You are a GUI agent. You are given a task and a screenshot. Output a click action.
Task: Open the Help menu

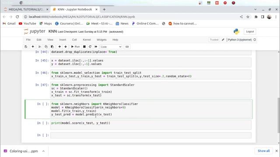click(x=115, y=40)
